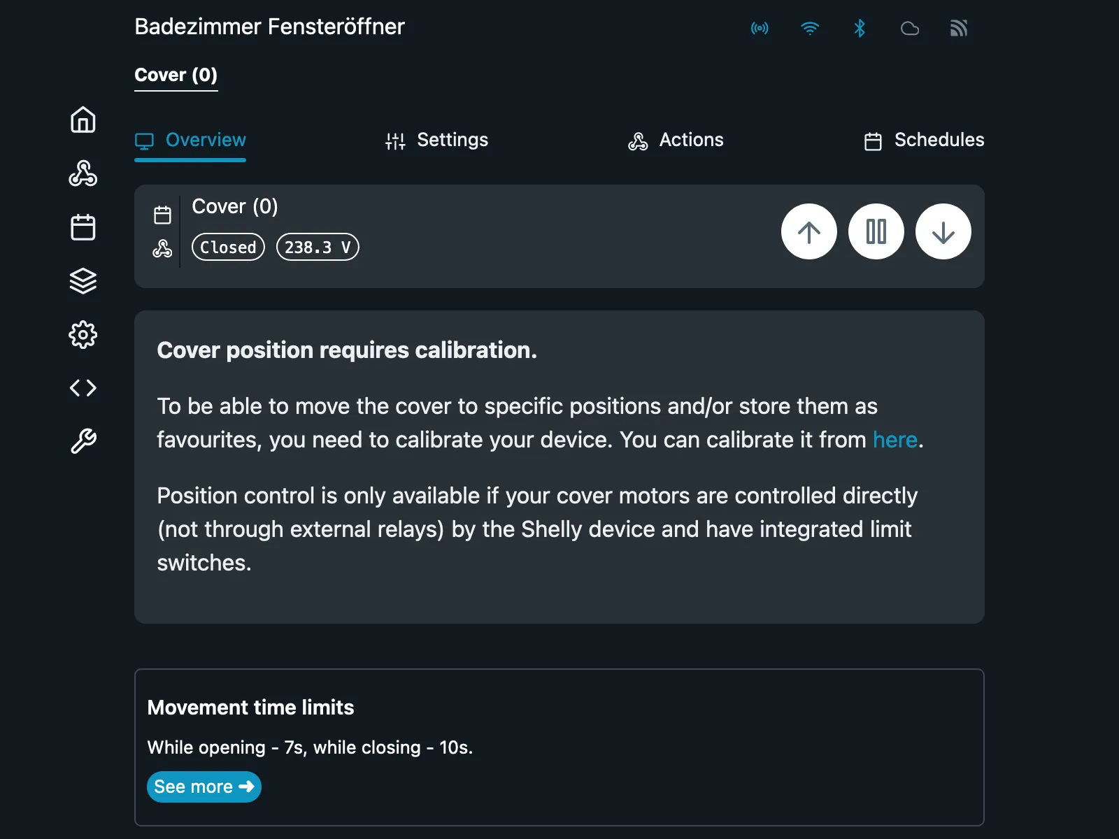Click the access point broadcast icon
This screenshot has width=1119, height=839.
[760, 28]
